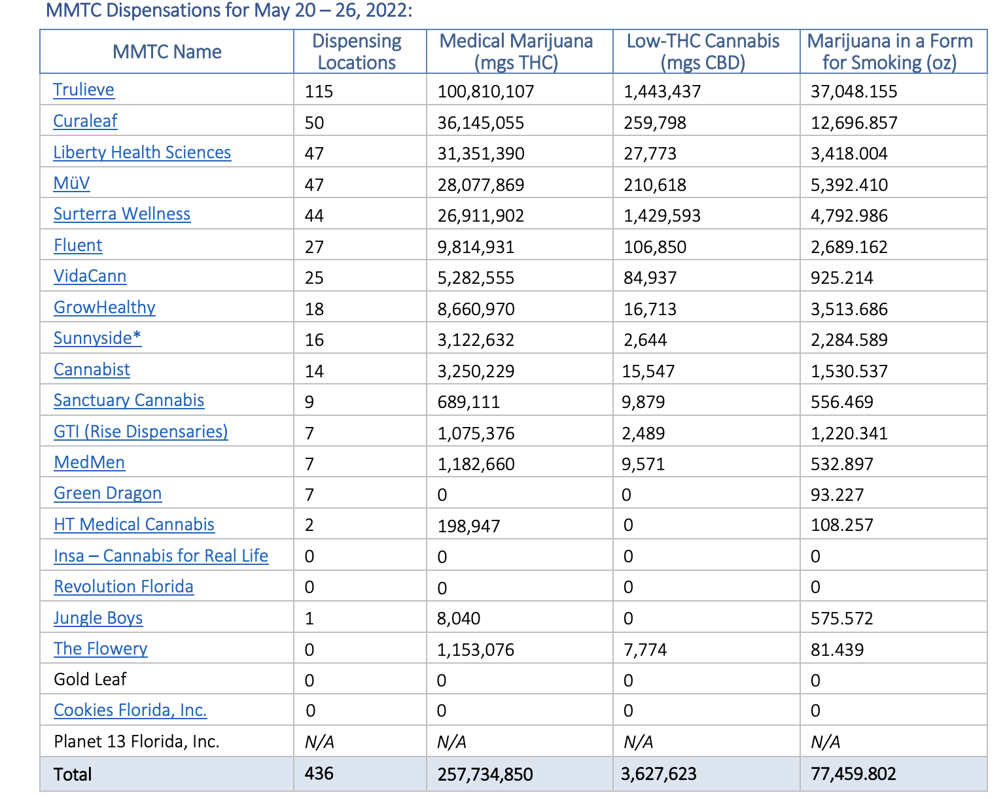This screenshot has width=1005, height=799.
Task: Select the Planet 13 Florida, Inc. cell
Action: 137,741
